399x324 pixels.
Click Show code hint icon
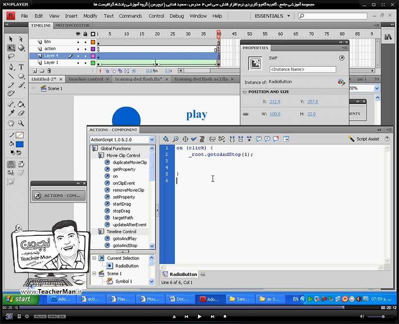[x=212, y=139]
